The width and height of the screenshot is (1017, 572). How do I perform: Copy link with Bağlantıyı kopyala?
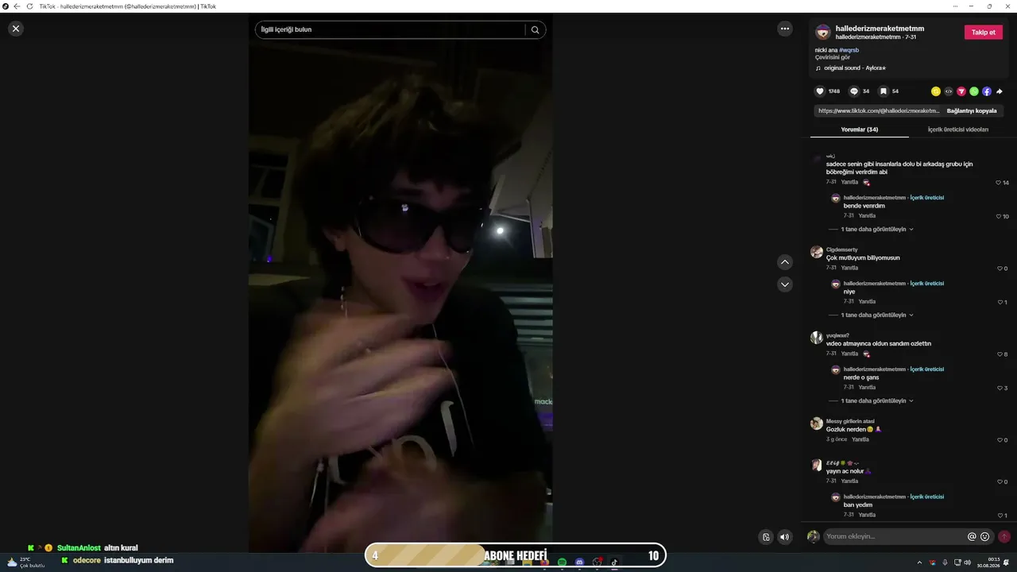coord(972,111)
